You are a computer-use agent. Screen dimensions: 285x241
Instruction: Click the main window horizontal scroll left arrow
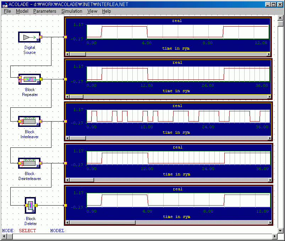point(5,236)
